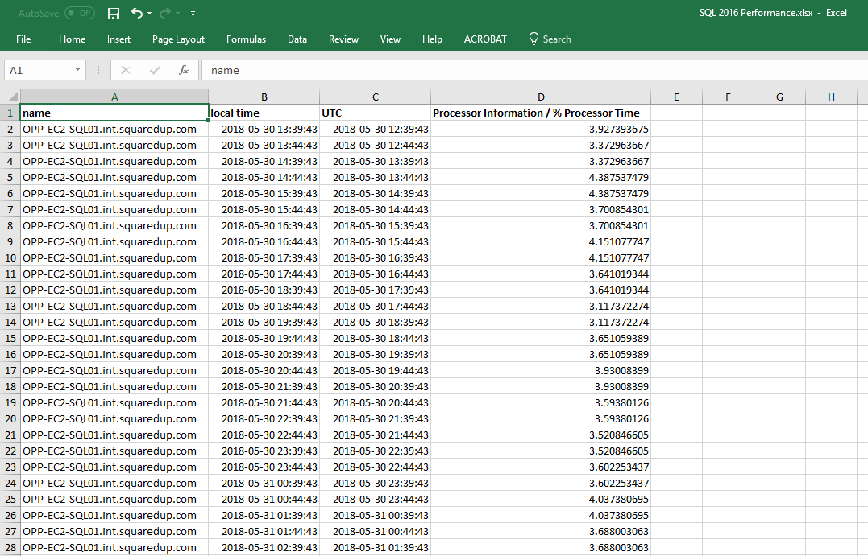Open the File menu
Screen dimensions: 868x556
(x=25, y=39)
